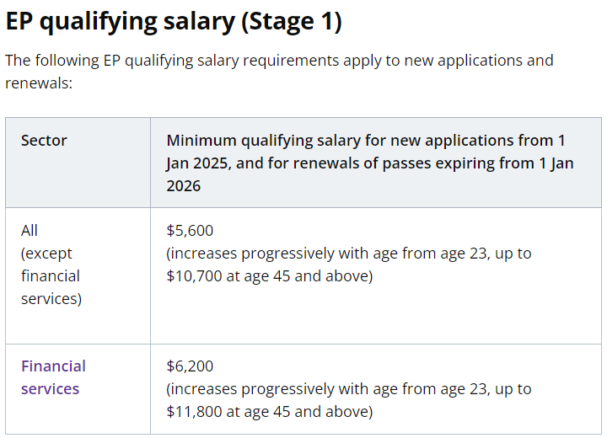Click 'increases progressively' text in the $6,200 cell
This screenshot has width=607, height=438.
point(244,389)
